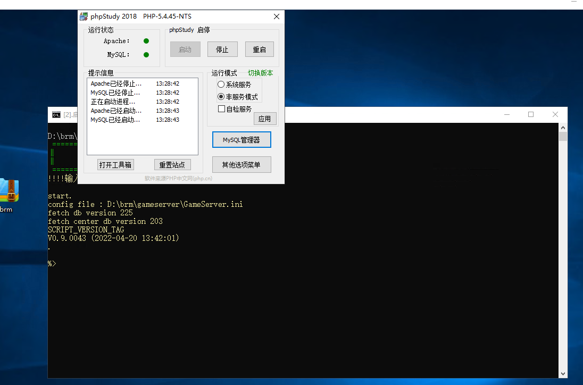This screenshot has width=583, height=385.
Task: Click the Apache green status indicator
Action: coord(146,41)
